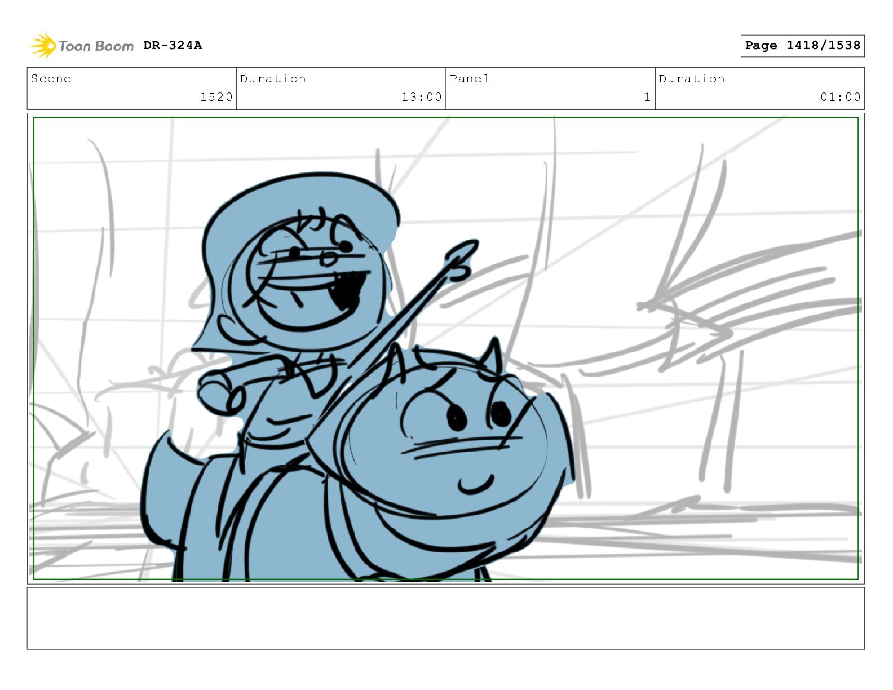Click the empty notes box below the panel
The height and width of the screenshot is (690, 893).
[445, 618]
